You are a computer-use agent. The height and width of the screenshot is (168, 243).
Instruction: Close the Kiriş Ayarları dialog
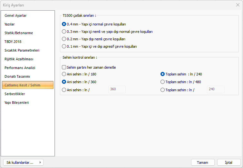(238, 5)
